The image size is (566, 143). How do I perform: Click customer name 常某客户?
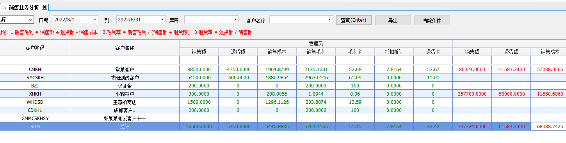125,69
